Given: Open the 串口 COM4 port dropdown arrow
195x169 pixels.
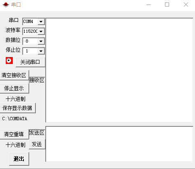Looking at the screenshot, I should 41,22.
